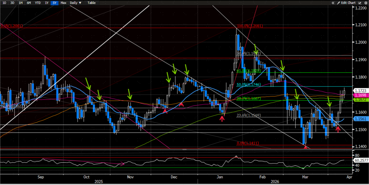Switch to the Table view
369x185 pixels.
pyautogui.click(x=92, y=3)
